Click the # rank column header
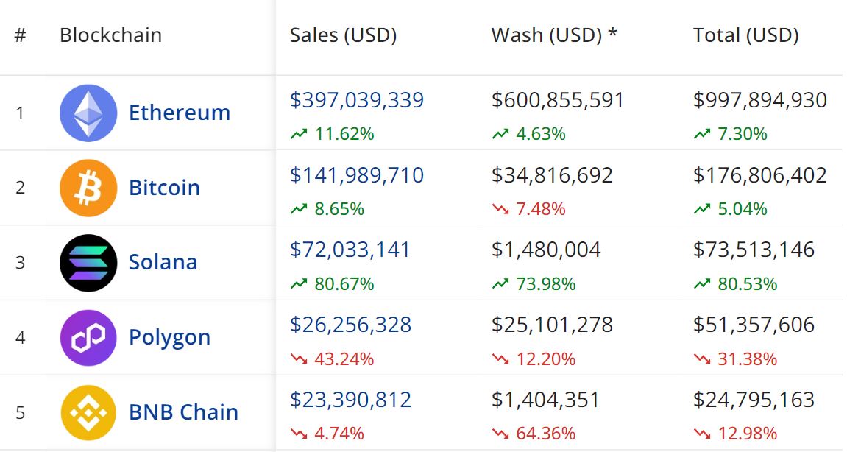Viewport: 847px width, 452px height. (x=20, y=35)
